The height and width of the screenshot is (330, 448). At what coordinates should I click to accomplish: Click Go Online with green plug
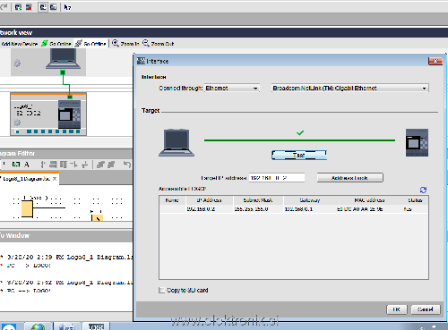(56, 44)
